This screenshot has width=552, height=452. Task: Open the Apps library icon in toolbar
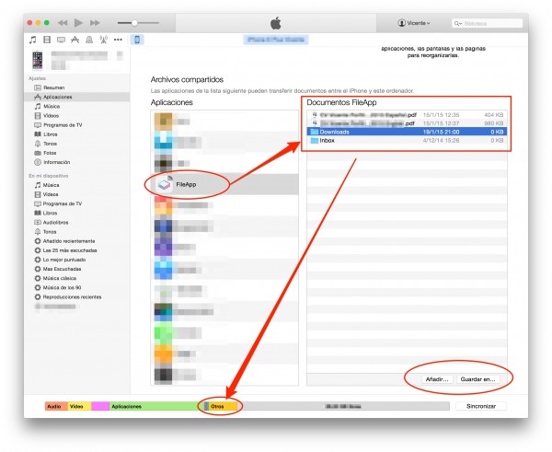pos(75,40)
